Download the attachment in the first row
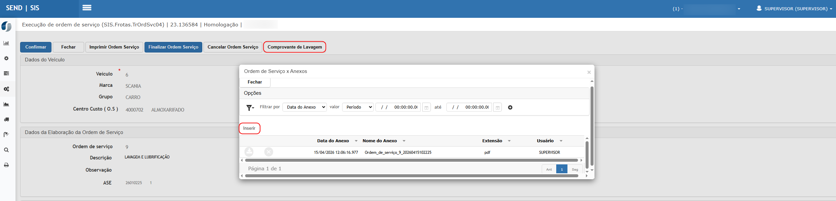Screen dimensions: 836x201 pos(249,152)
